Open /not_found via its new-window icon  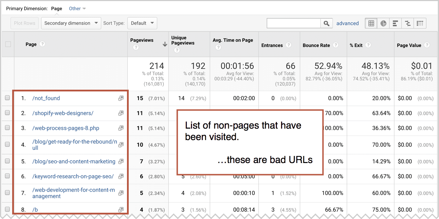tap(121, 98)
